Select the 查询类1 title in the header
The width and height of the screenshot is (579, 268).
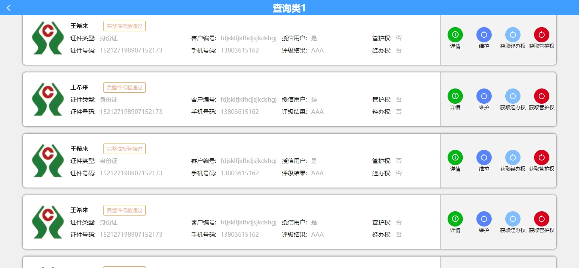[x=289, y=7]
